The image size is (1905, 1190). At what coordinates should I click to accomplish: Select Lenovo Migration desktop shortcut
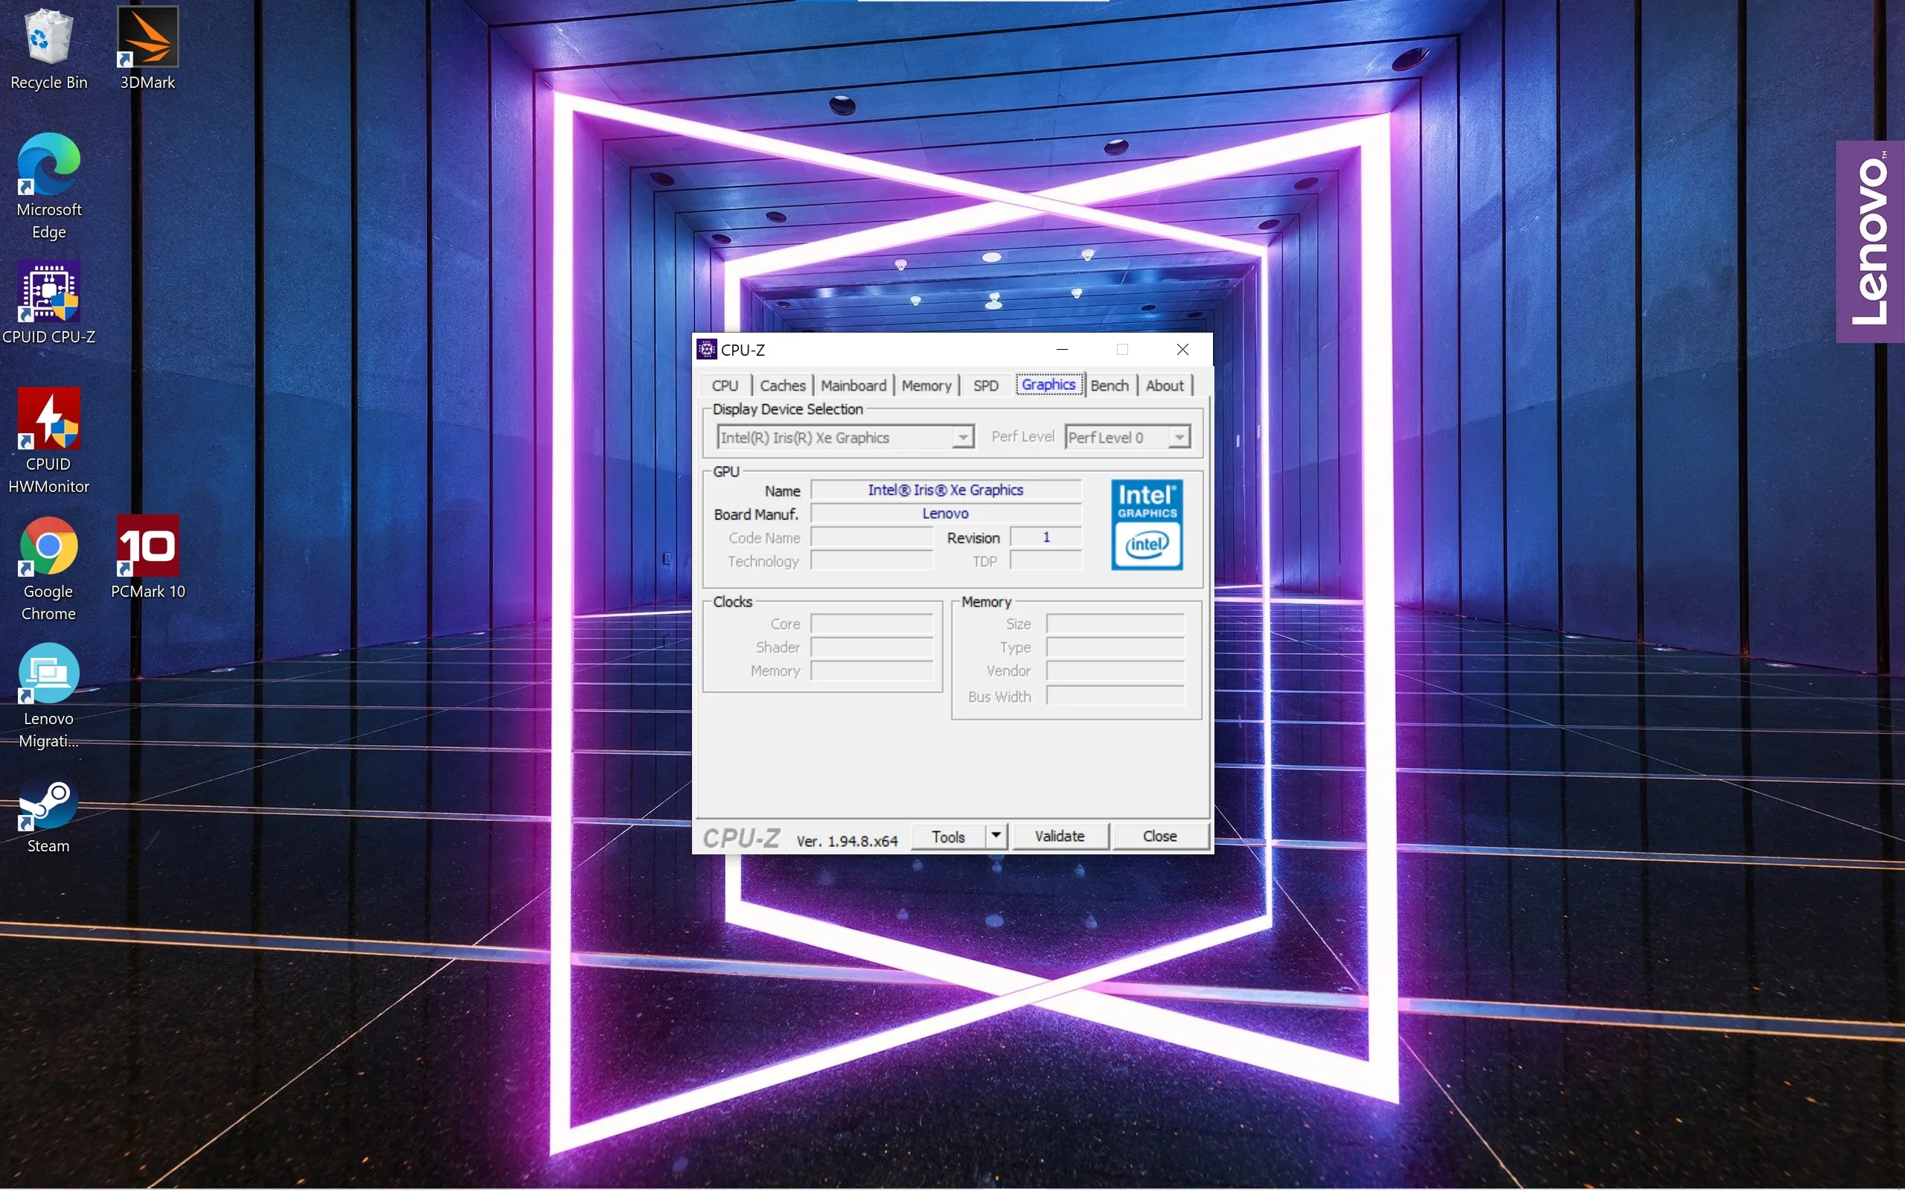pos(49,697)
